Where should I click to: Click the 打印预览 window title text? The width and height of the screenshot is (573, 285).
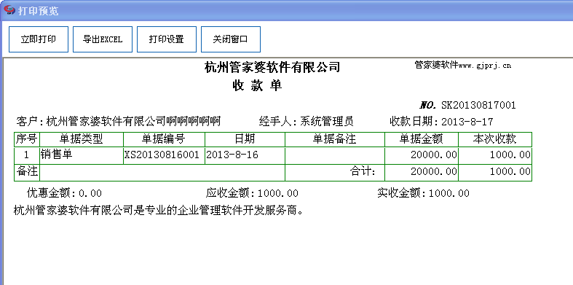coord(39,11)
